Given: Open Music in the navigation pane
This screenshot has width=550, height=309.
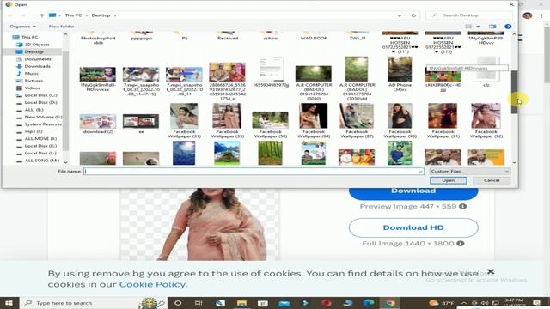Looking at the screenshot, I should [x=31, y=74].
